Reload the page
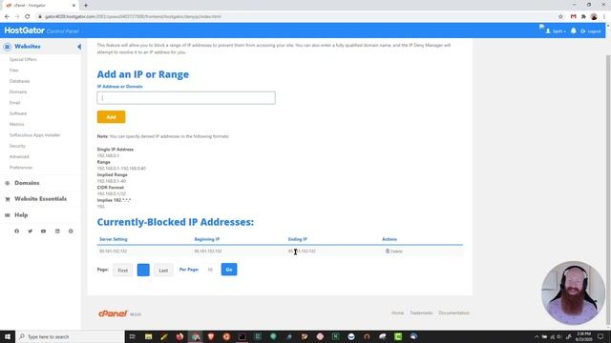This screenshot has height=343, width=611. point(28,17)
